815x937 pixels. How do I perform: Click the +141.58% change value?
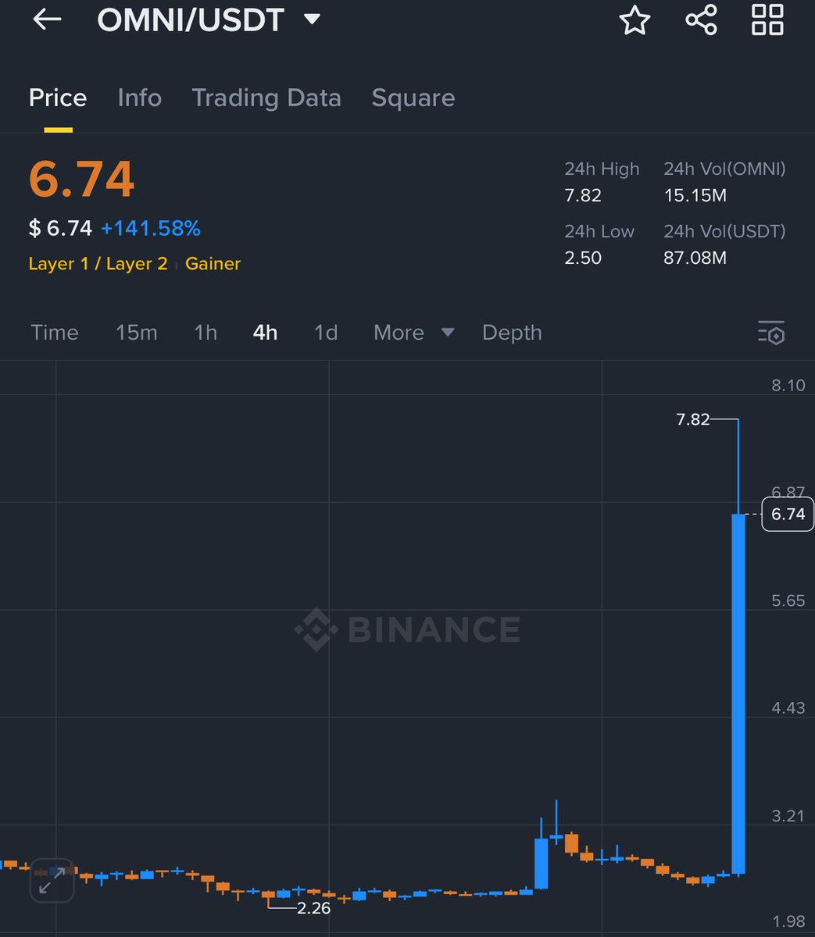click(x=151, y=228)
